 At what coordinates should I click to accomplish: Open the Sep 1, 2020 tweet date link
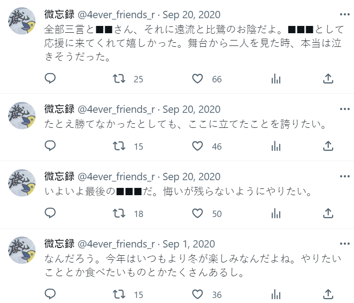pyautogui.click(x=189, y=244)
